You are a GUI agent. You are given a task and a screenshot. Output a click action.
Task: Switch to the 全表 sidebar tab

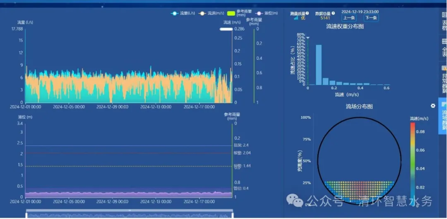tap(444, 48)
